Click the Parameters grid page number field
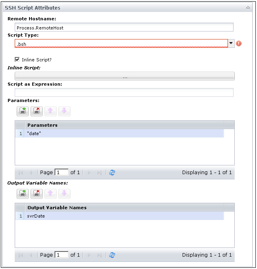 pyautogui.click(x=61, y=173)
